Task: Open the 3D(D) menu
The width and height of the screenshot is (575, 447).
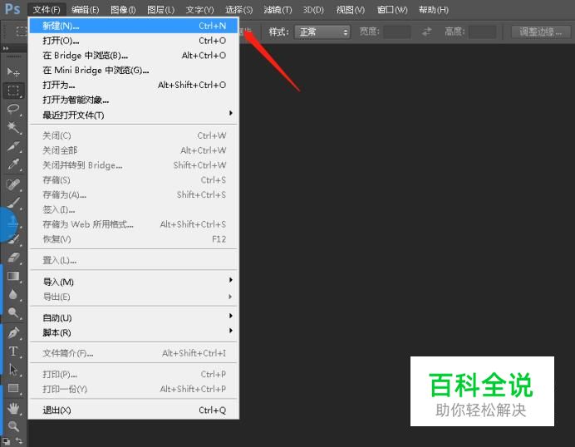Action: click(x=313, y=9)
